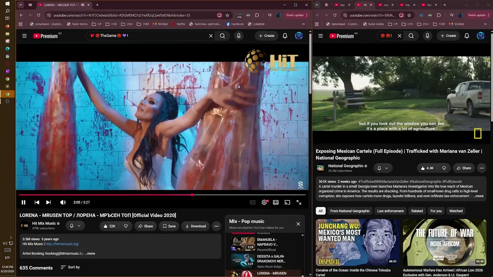
Task: Like the LORENA video (22K)
Action: coord(109,226)
